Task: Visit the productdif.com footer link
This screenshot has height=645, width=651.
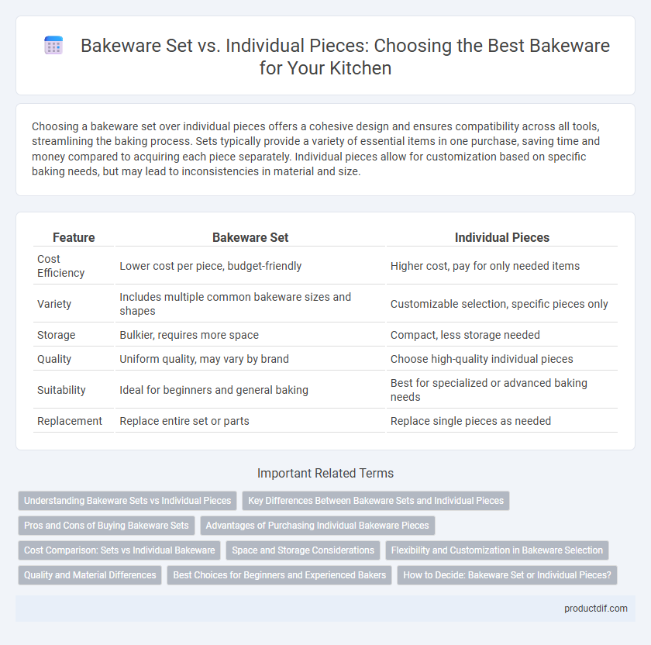Action: coord(596,609)
